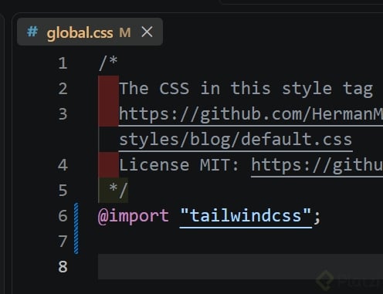Click line number 5 in the gutter

click(63, 191)
